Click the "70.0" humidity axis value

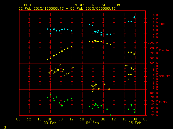[x=154, y=116]
